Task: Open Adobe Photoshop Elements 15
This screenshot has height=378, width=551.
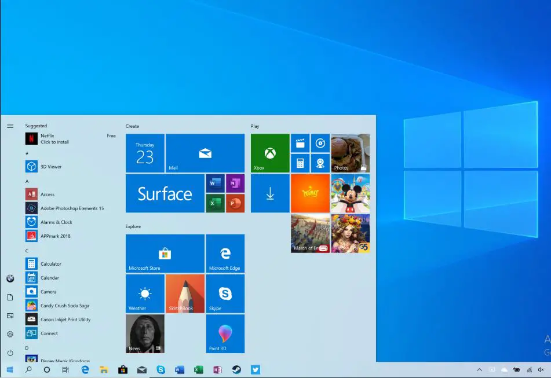Action: coord(70,208)
